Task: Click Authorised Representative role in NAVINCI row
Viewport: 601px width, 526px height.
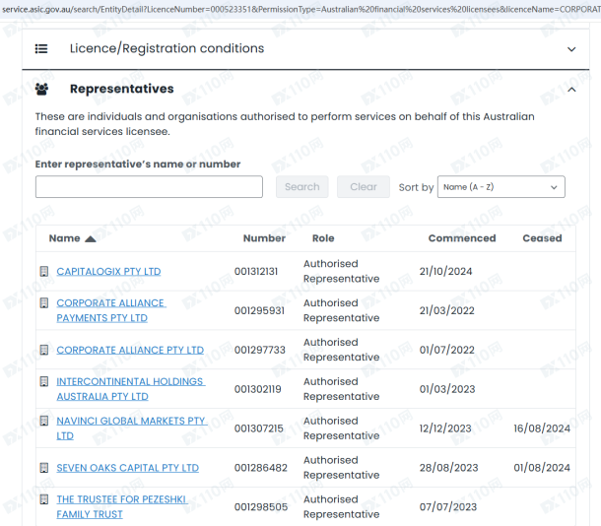Action: [341, 428]
